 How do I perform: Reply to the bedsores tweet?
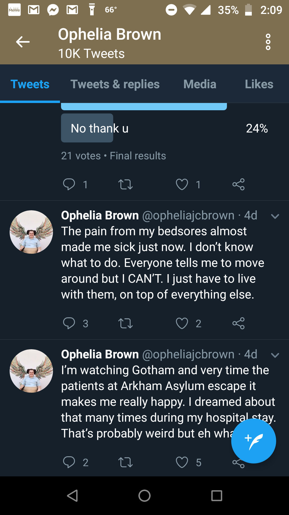click(x=69, y=323)
